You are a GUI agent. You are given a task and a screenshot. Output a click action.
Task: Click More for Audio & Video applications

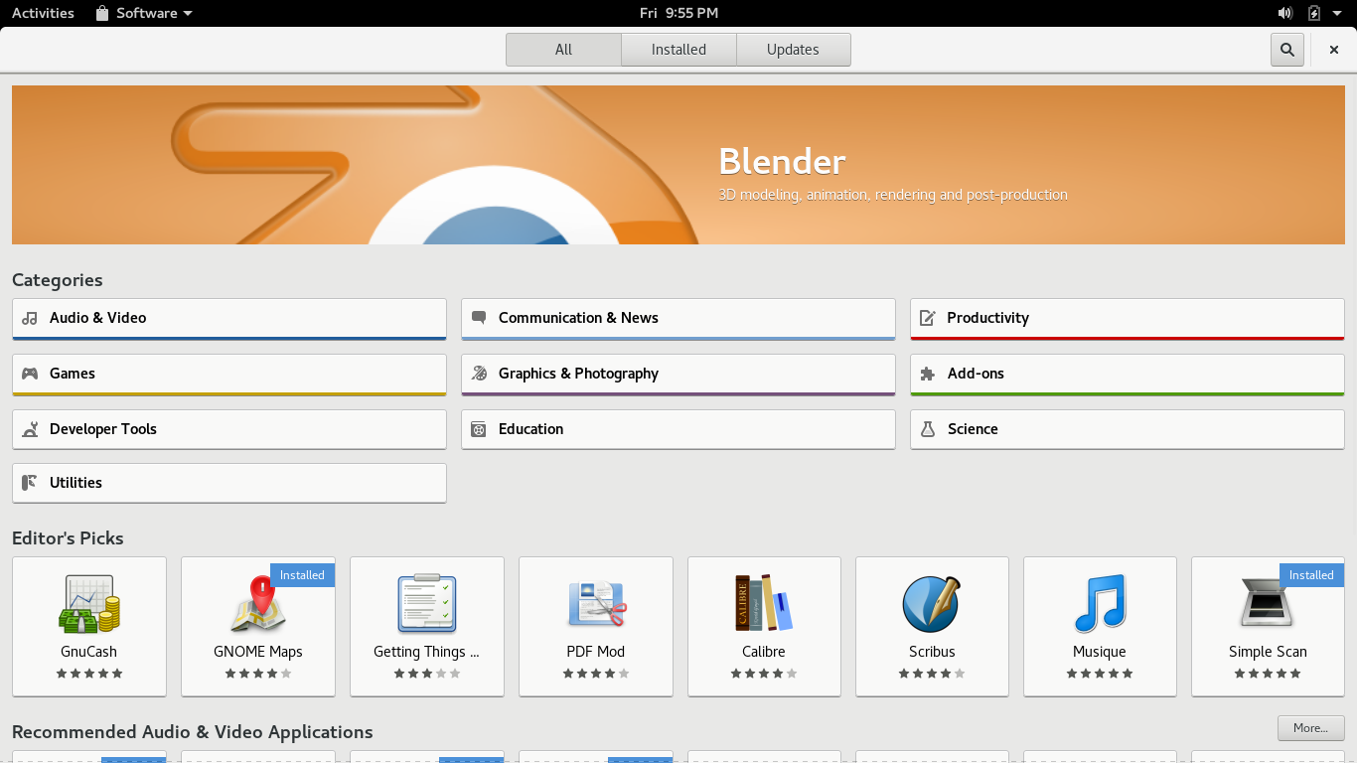(x=1310, y=728)
